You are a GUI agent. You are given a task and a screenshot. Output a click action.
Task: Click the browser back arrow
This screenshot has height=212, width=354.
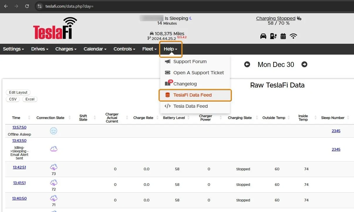pyautogui.click(x=6, y=6)
